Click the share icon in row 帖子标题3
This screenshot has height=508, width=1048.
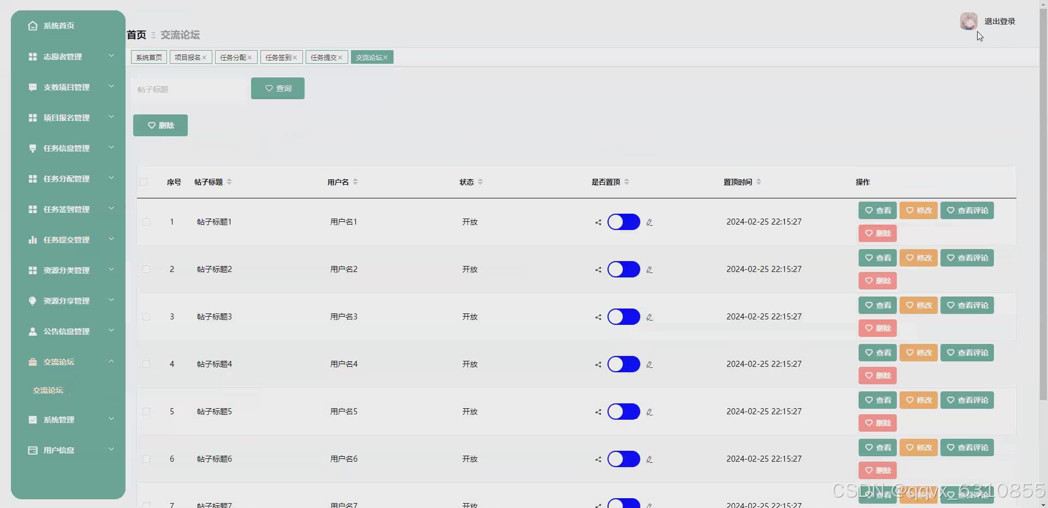click(598, 317)
